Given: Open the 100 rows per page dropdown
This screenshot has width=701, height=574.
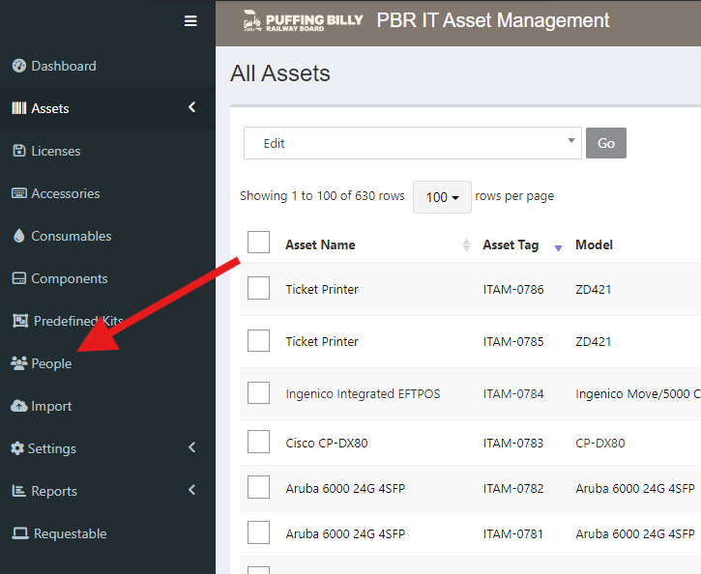Looking at the screenshot, I should point(442,197).
